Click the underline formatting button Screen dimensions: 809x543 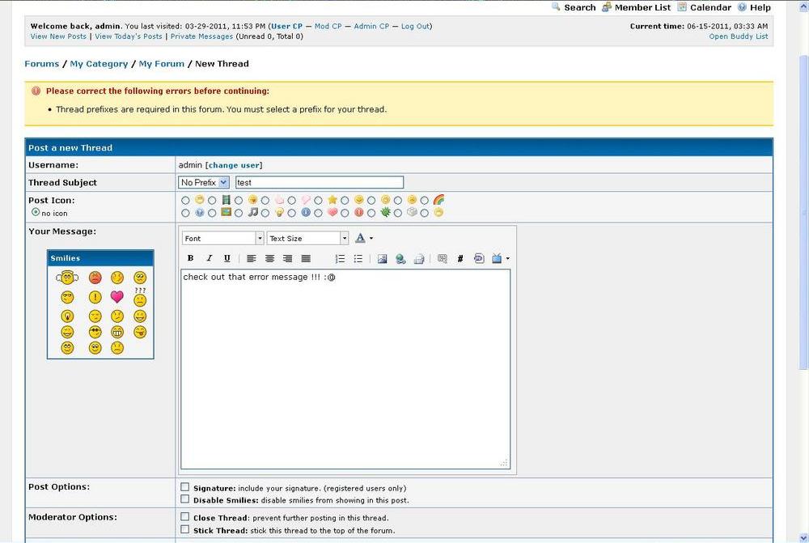click(227, 259)
